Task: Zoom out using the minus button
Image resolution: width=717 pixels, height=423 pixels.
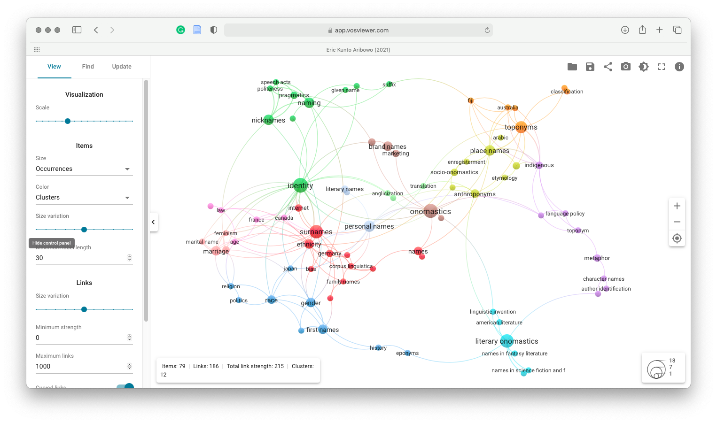Action: click(677, 222)
